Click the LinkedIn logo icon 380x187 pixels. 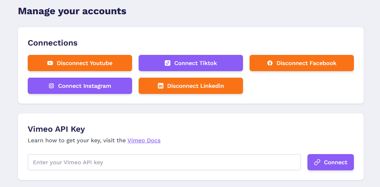point(160,86)
